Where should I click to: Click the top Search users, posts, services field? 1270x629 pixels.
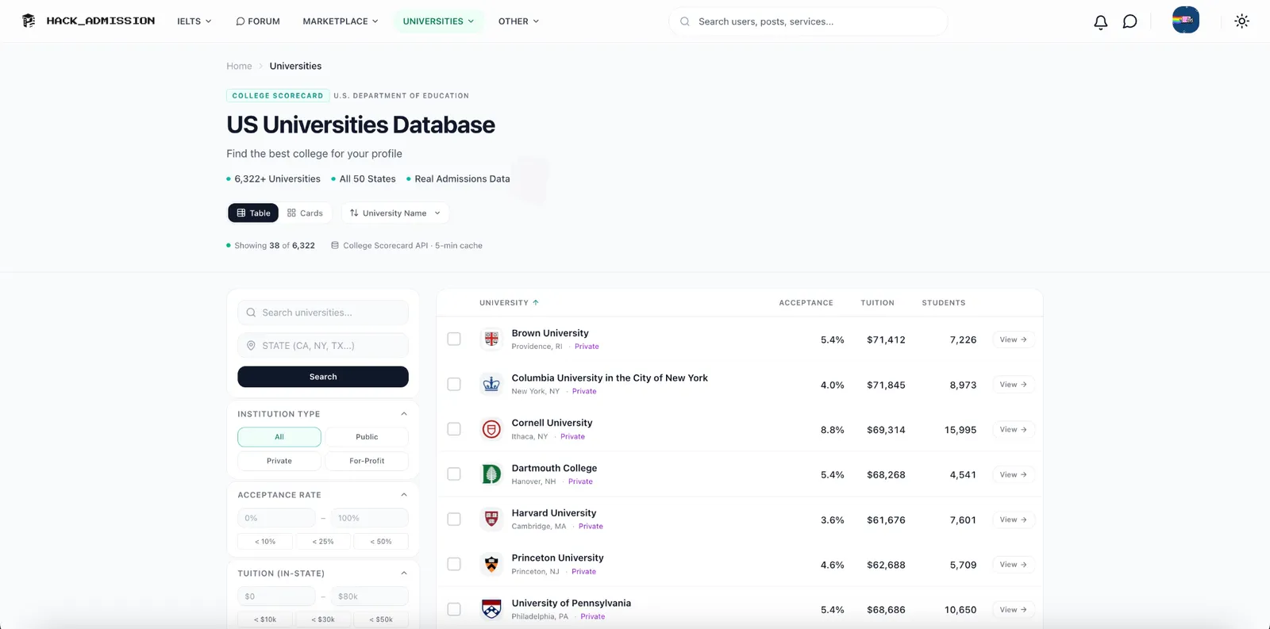click(x=808, y=21)
